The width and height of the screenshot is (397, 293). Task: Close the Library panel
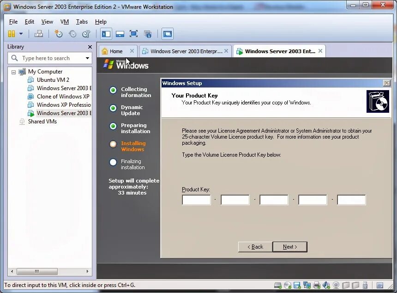[90, 47]
